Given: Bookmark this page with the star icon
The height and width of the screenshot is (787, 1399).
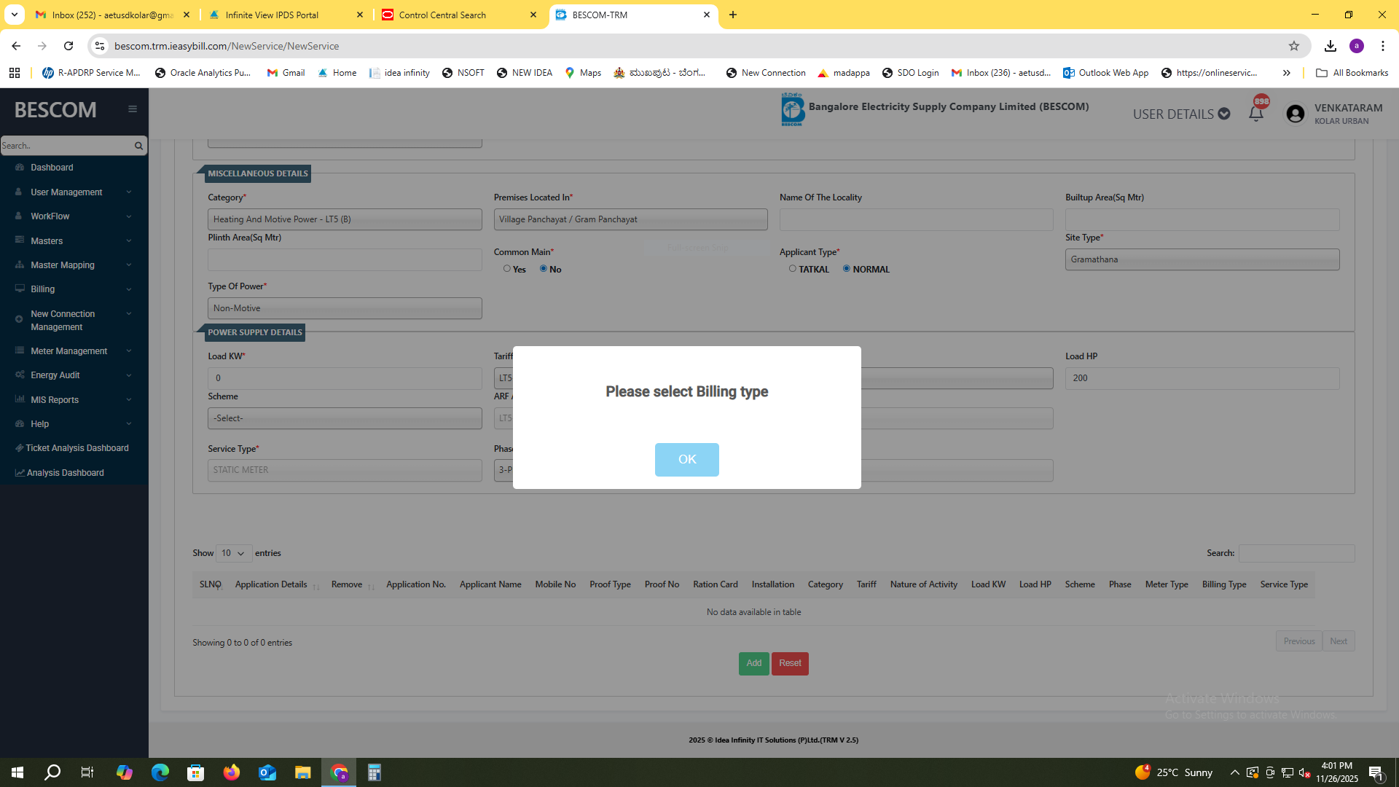Looking at the screenshot, I should point(1293,46).
